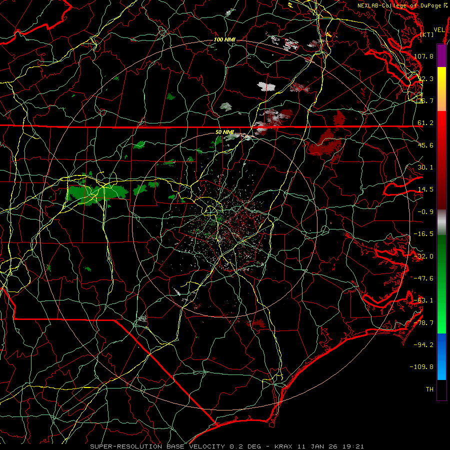Screen dimensions: 450x450
Task: Click the 50 NMI range ring label
Action: [224, 132]
